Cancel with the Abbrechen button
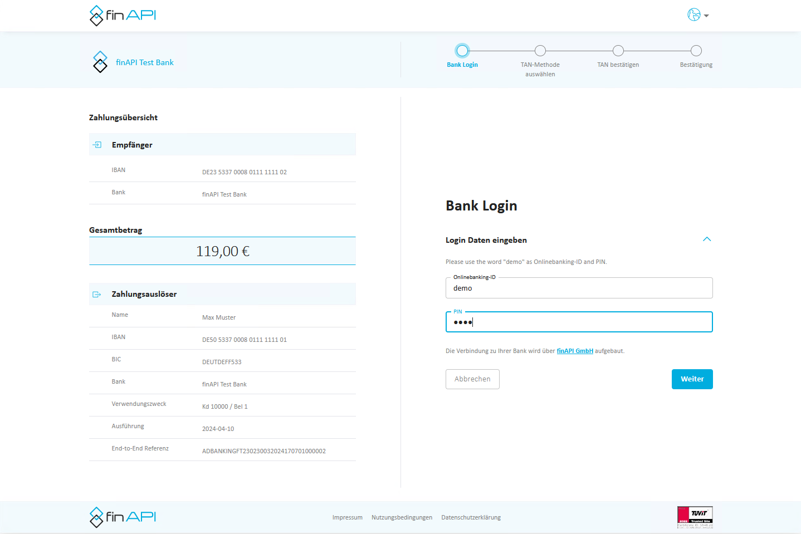This screenshot has height=534, width=801. [472, 379]
